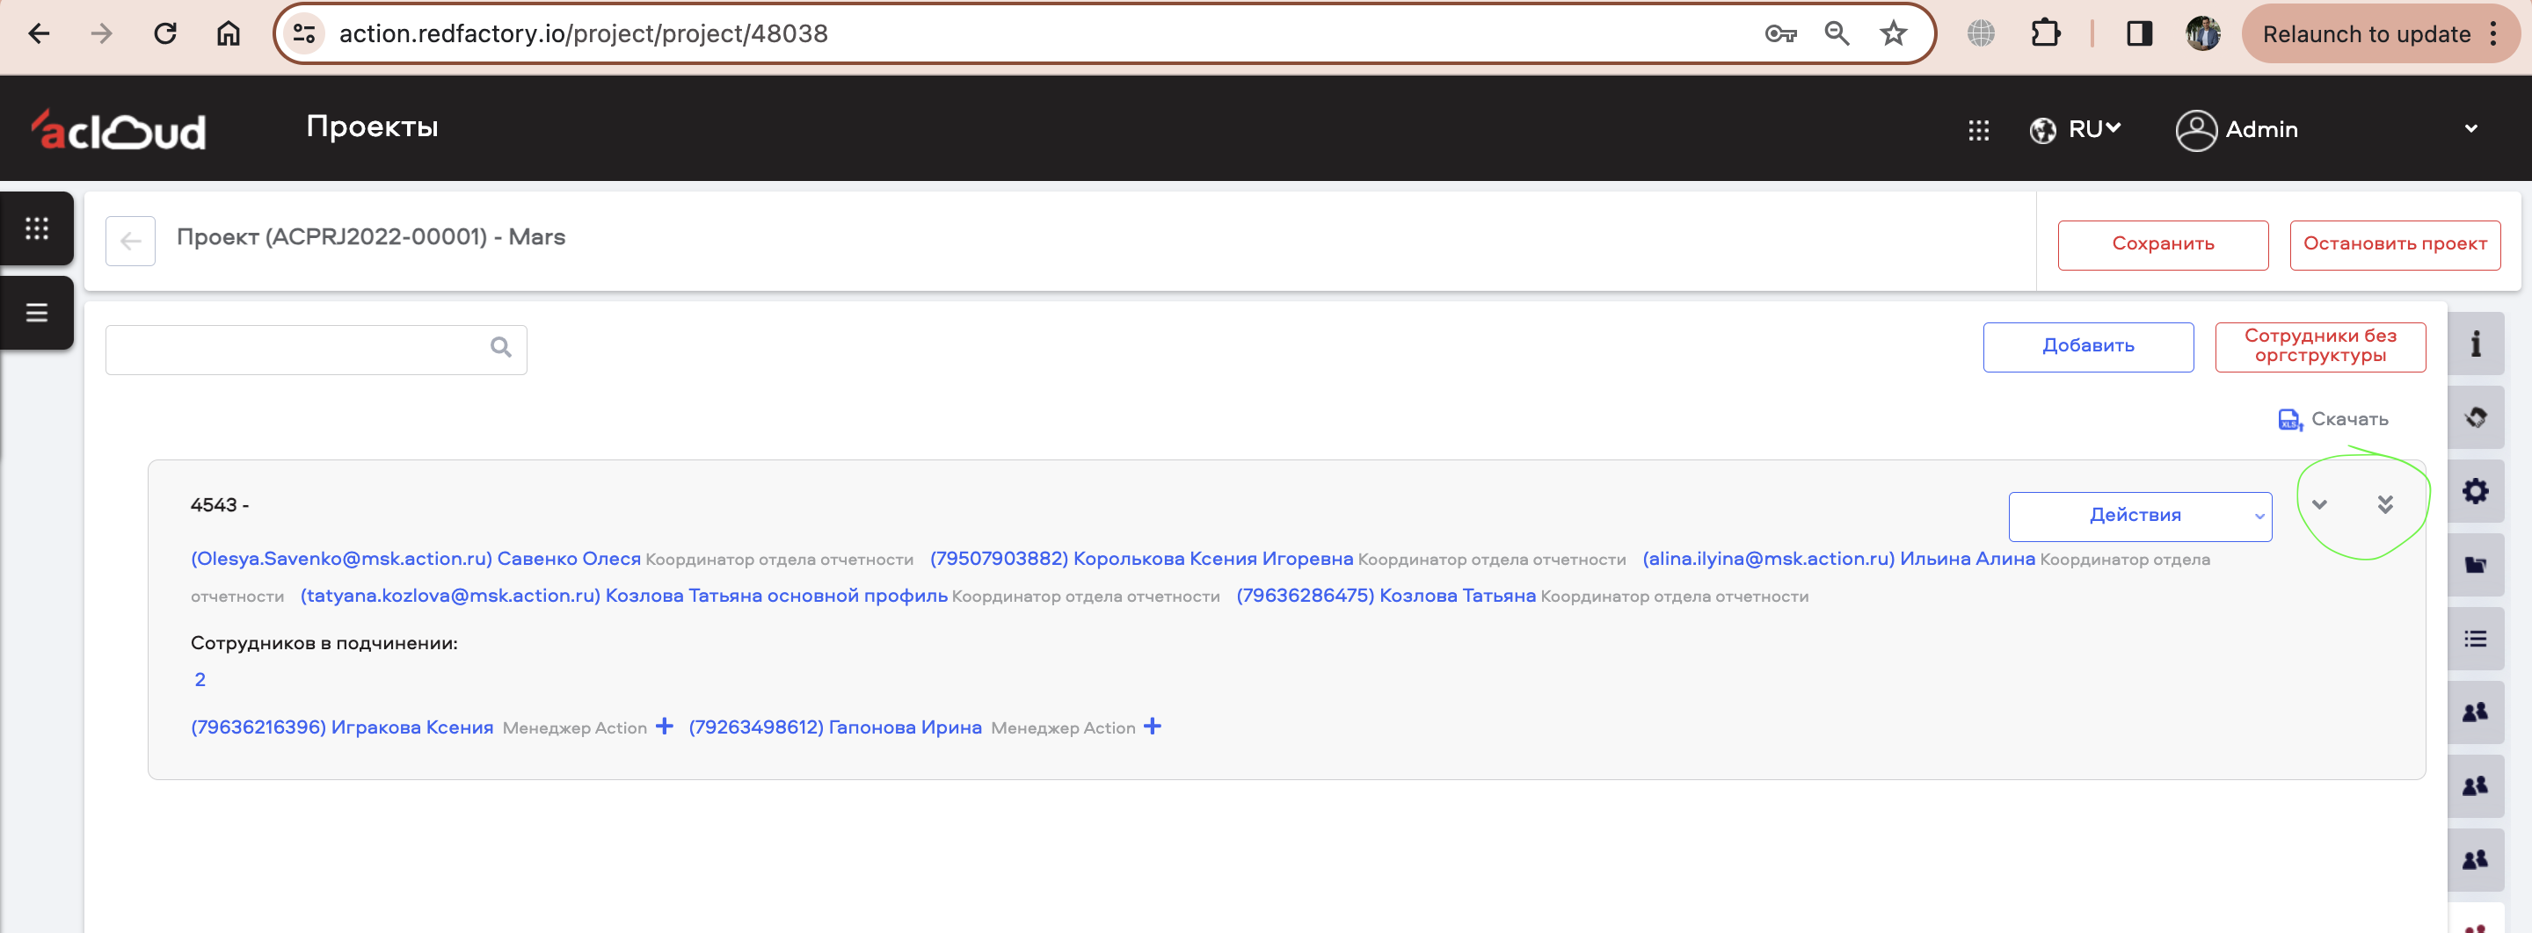This screenshot has height=933, width=2532.
Task: Open the Гапонова Ирина employee link
Action: [x=834, y=727]
